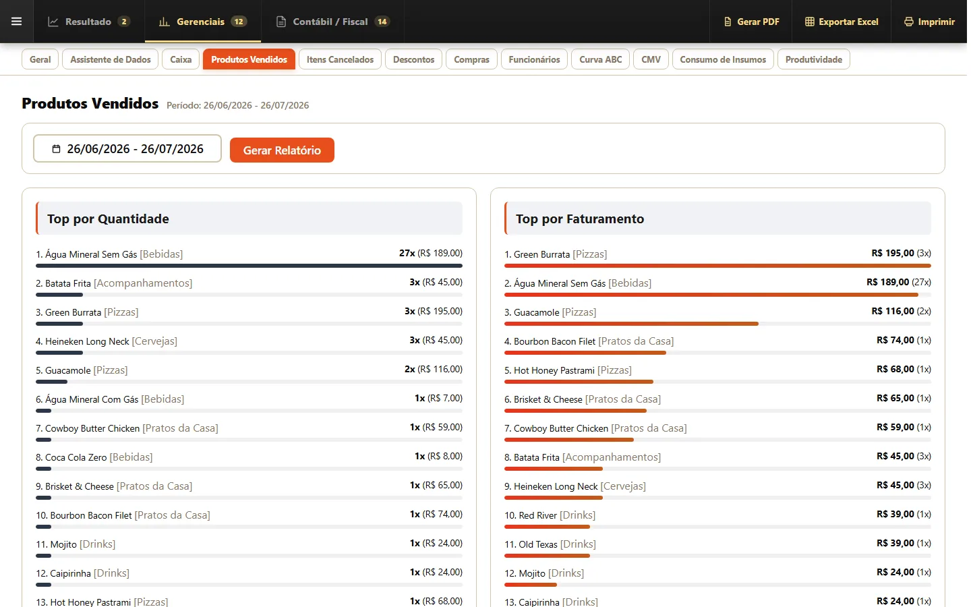Screen dimensions: 971x607
Task: Click the badge 14 next to Contábil / Fiscal
Action: pyautogui.click(x=382, y=22)
